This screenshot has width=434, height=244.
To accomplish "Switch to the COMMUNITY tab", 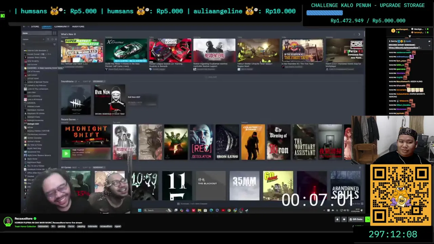I will pos(62,26).
